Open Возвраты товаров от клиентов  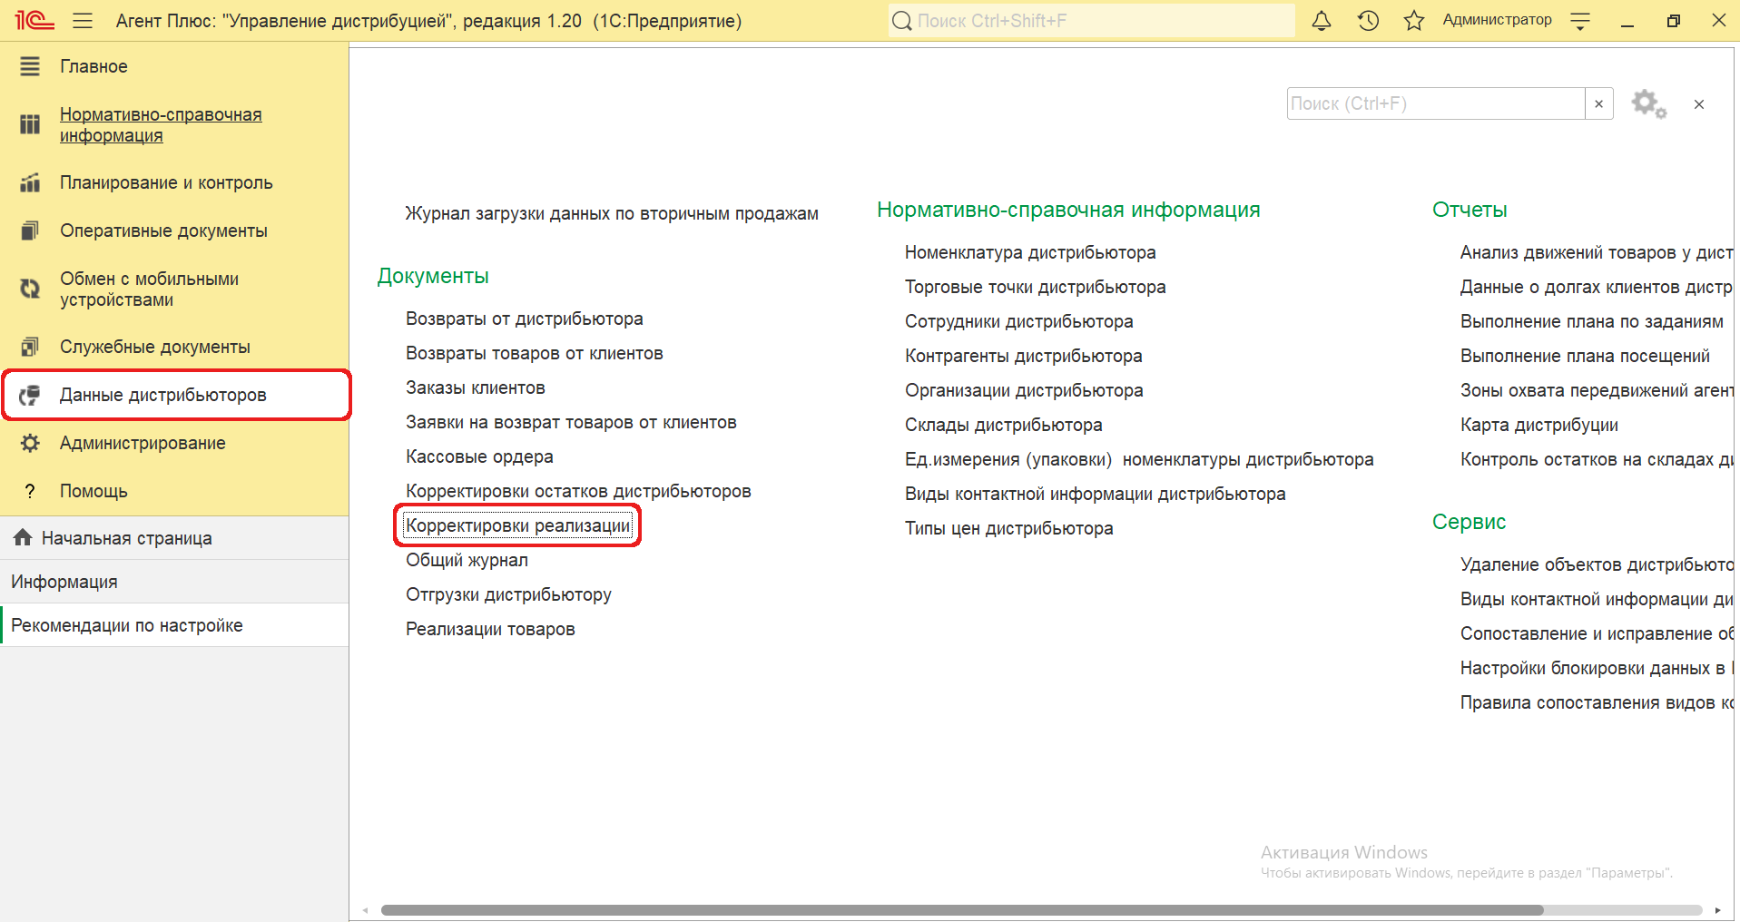click(535, 353)
